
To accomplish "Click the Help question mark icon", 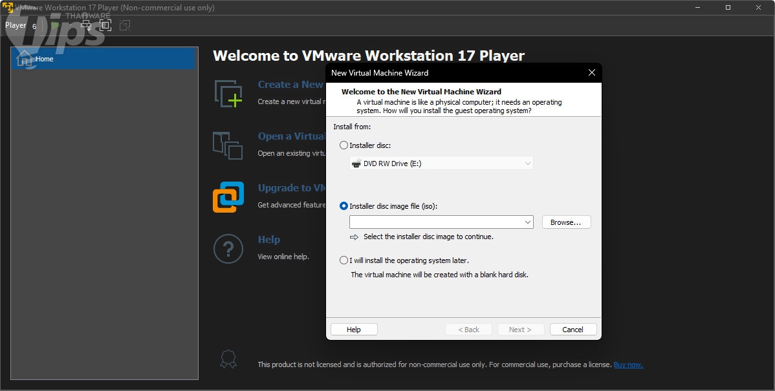I will coord(228,249).
